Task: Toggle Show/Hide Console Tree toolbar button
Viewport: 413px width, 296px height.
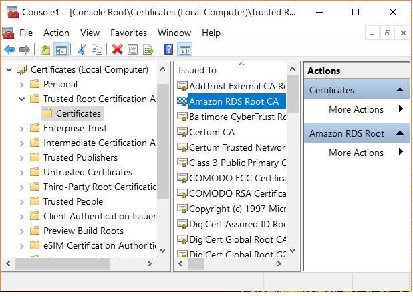Action: [x=61, y=49]
